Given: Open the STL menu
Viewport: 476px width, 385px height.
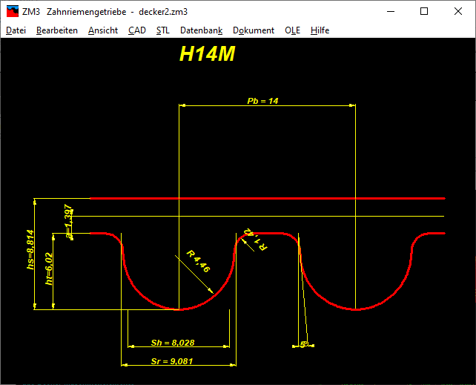Looking at the screenshot, I should click(x=162, y=30).
